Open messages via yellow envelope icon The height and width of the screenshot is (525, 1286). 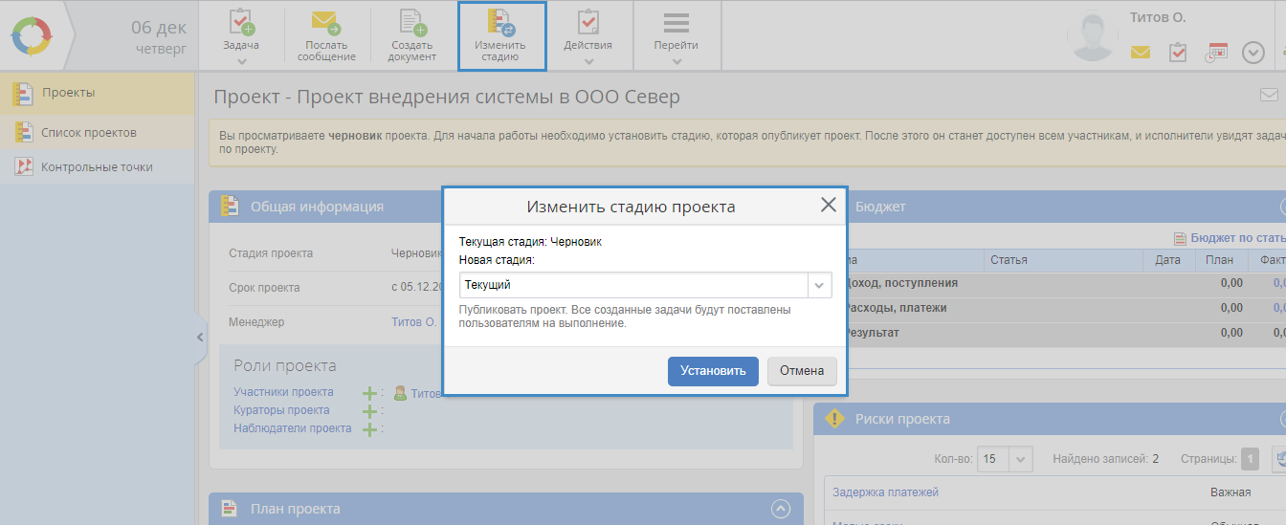click(1140, 53)
